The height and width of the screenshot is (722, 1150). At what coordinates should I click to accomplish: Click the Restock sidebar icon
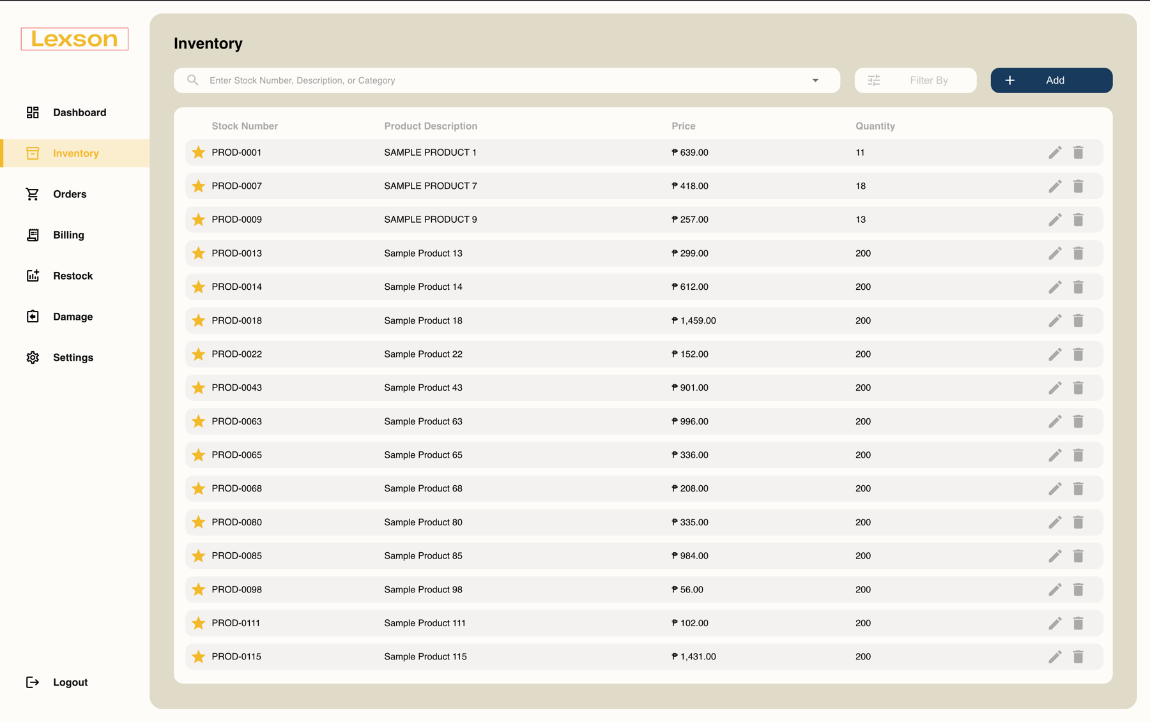click(33, 275)
